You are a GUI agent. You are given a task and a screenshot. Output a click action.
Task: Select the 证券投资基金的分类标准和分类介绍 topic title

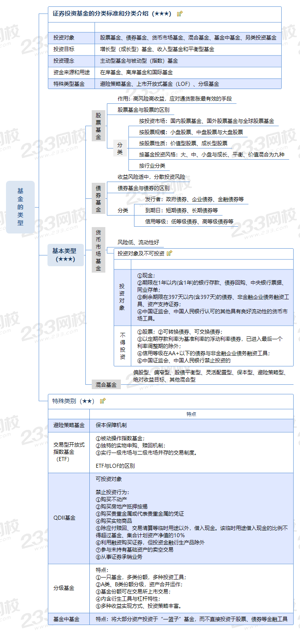112,14
